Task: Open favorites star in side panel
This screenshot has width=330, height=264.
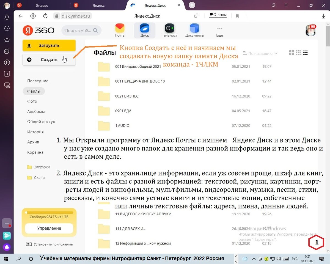Action: [x=7, y=40]
